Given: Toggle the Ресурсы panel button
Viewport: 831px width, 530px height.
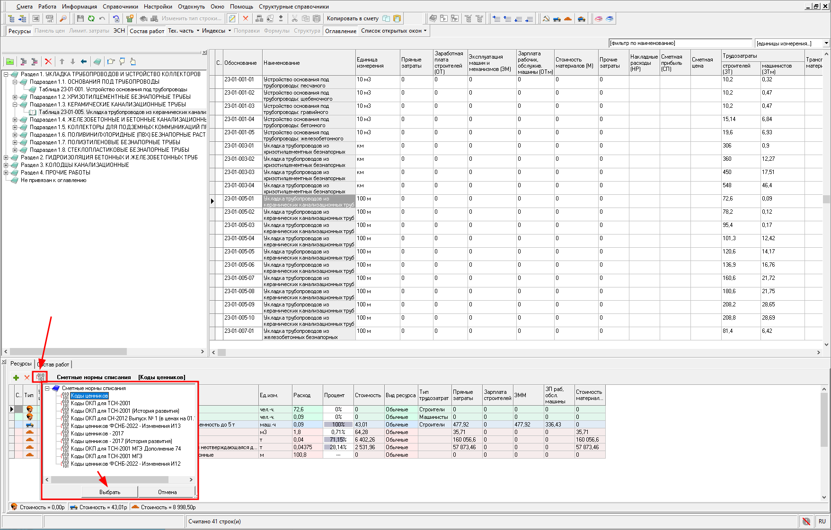Looking at the screenshot, I should (x=19, y=31).
